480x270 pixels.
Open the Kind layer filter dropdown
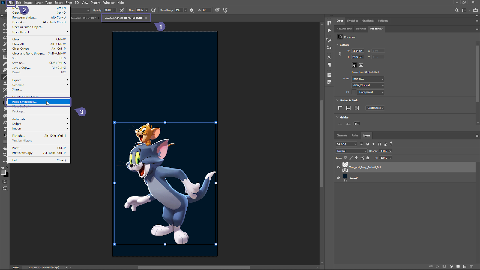(x=346, y=144)
